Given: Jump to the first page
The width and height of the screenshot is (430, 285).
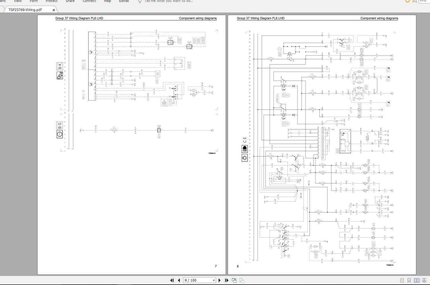Looking at the screenshot, I should tap(172, 280).
